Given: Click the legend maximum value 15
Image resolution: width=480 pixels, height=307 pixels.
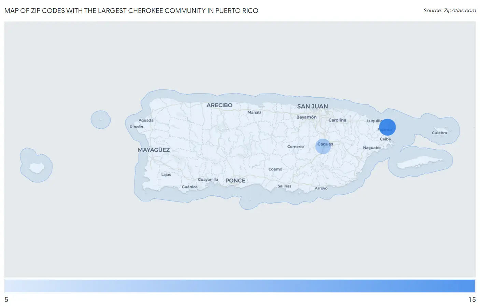Looking at the screenshot, I should [472, 299].
